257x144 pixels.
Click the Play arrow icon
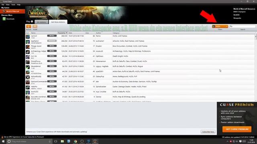[x=32, y=21]
